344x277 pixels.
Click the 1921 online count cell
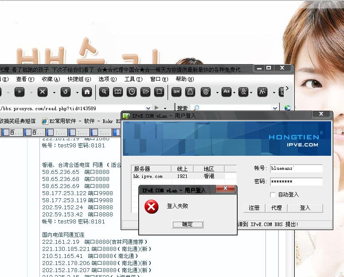coord(182,176)
